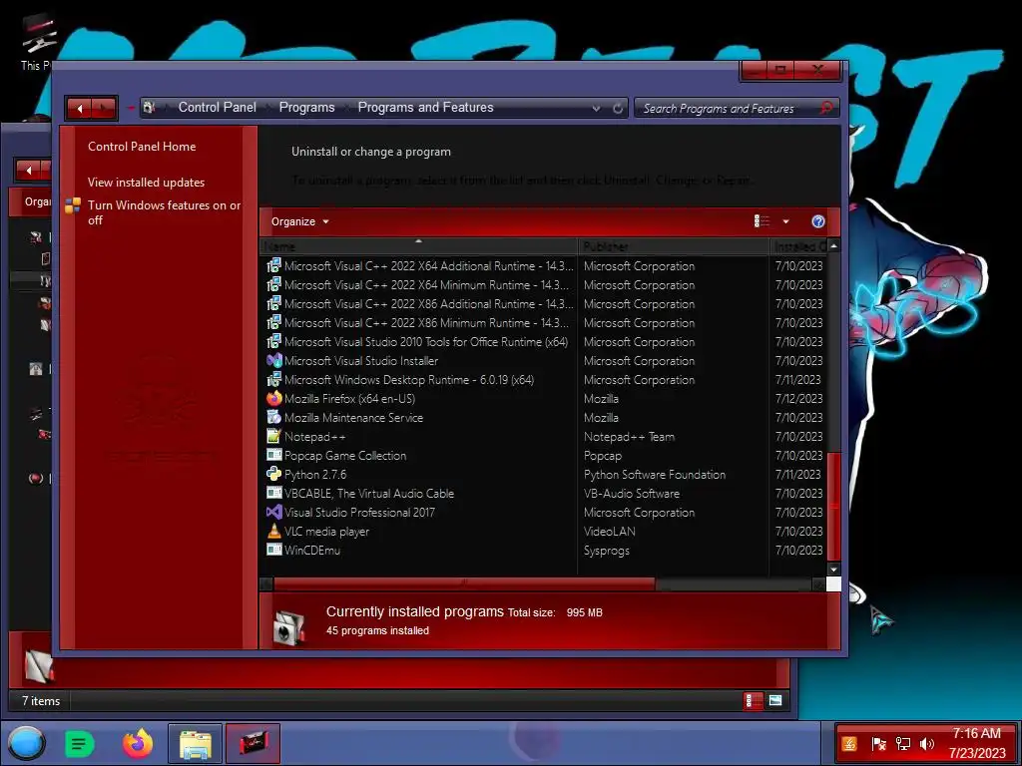1022x766 pixels.
Task: Open Turn Windows features on or off
Action: coord(164,212)
